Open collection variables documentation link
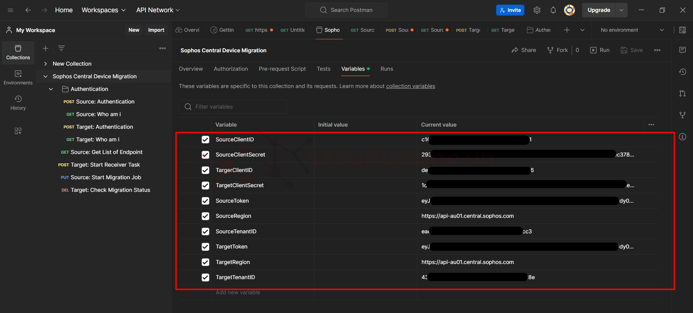Viewport: 693px width, 313px height. (411, 86)
